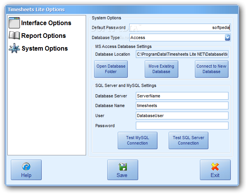The width and height of the screenshot is (247, 194).
Task: Click the Default Password label
Action: (x=108, y=27)
